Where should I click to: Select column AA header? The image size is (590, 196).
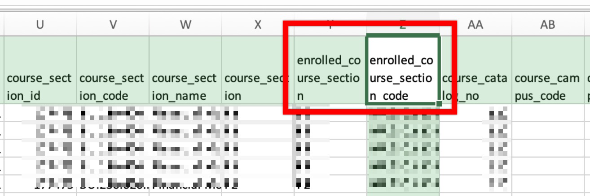coord(475,25)
